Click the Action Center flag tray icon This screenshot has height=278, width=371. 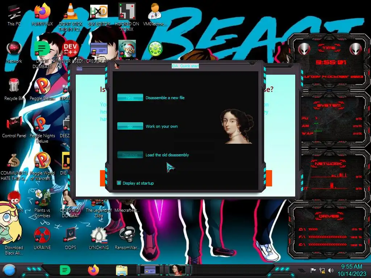point(313,270)
